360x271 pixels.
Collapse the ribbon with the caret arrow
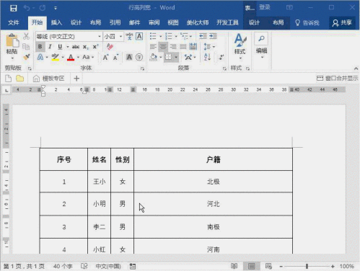(356, 68)
